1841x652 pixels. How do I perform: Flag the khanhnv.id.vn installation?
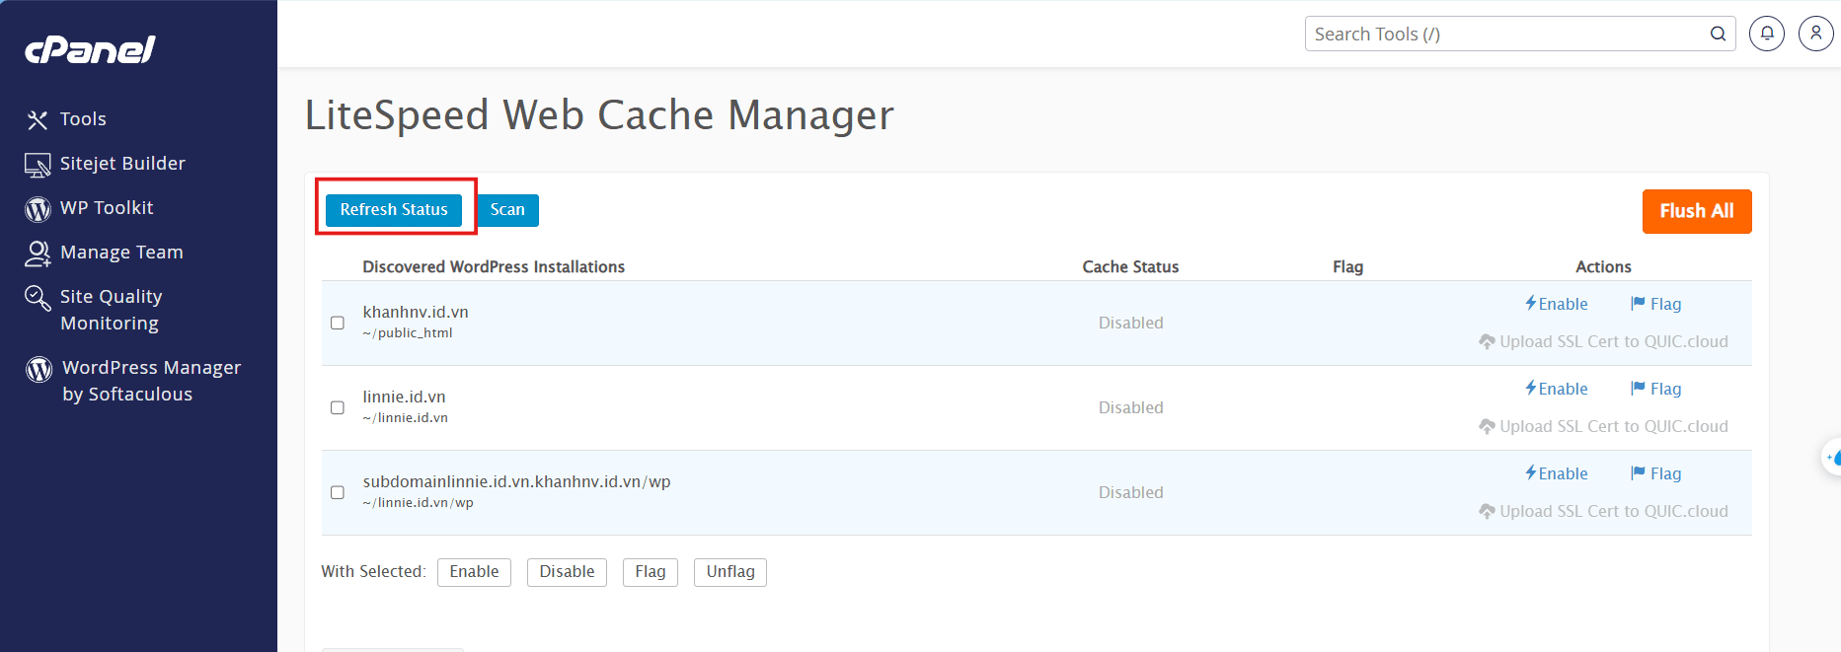pyautogui.click(x=1656, y=304)
